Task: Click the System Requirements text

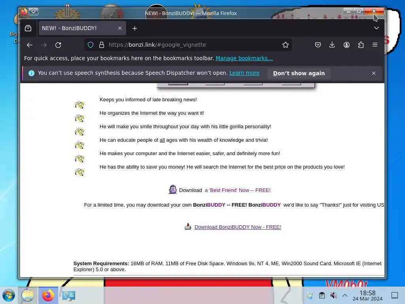Action: 227,266
